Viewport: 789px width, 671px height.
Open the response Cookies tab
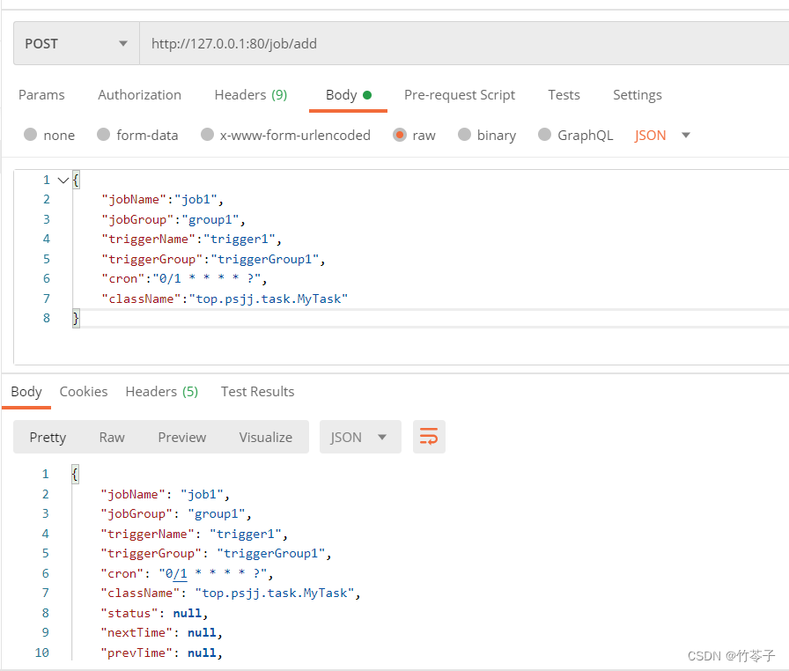pyautogui.click(x=84, y=392)
